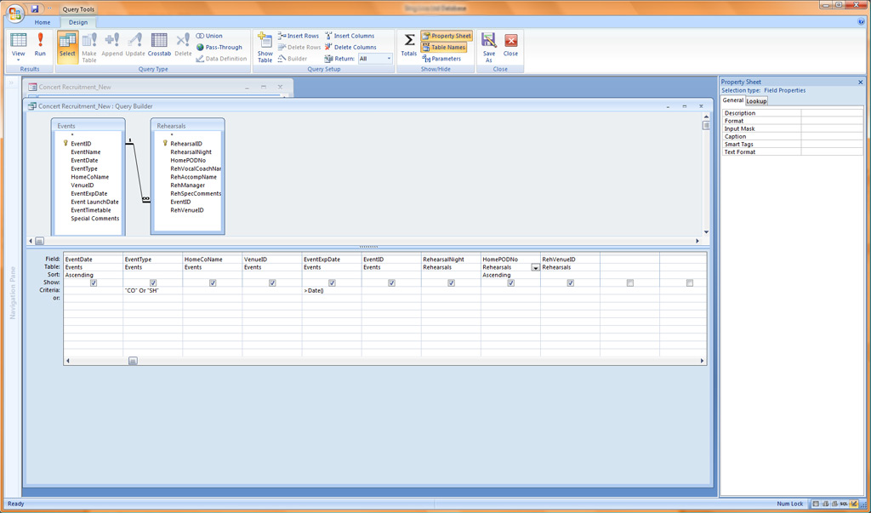This screenshot has width=871, height=513.
Task: Click the Query Tools contextual tab label
Action: point(78,9)
